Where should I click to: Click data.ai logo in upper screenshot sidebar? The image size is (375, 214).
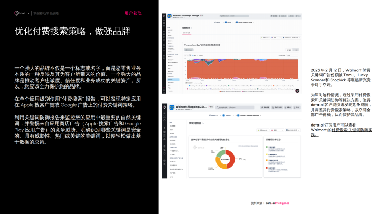[164, 16]
